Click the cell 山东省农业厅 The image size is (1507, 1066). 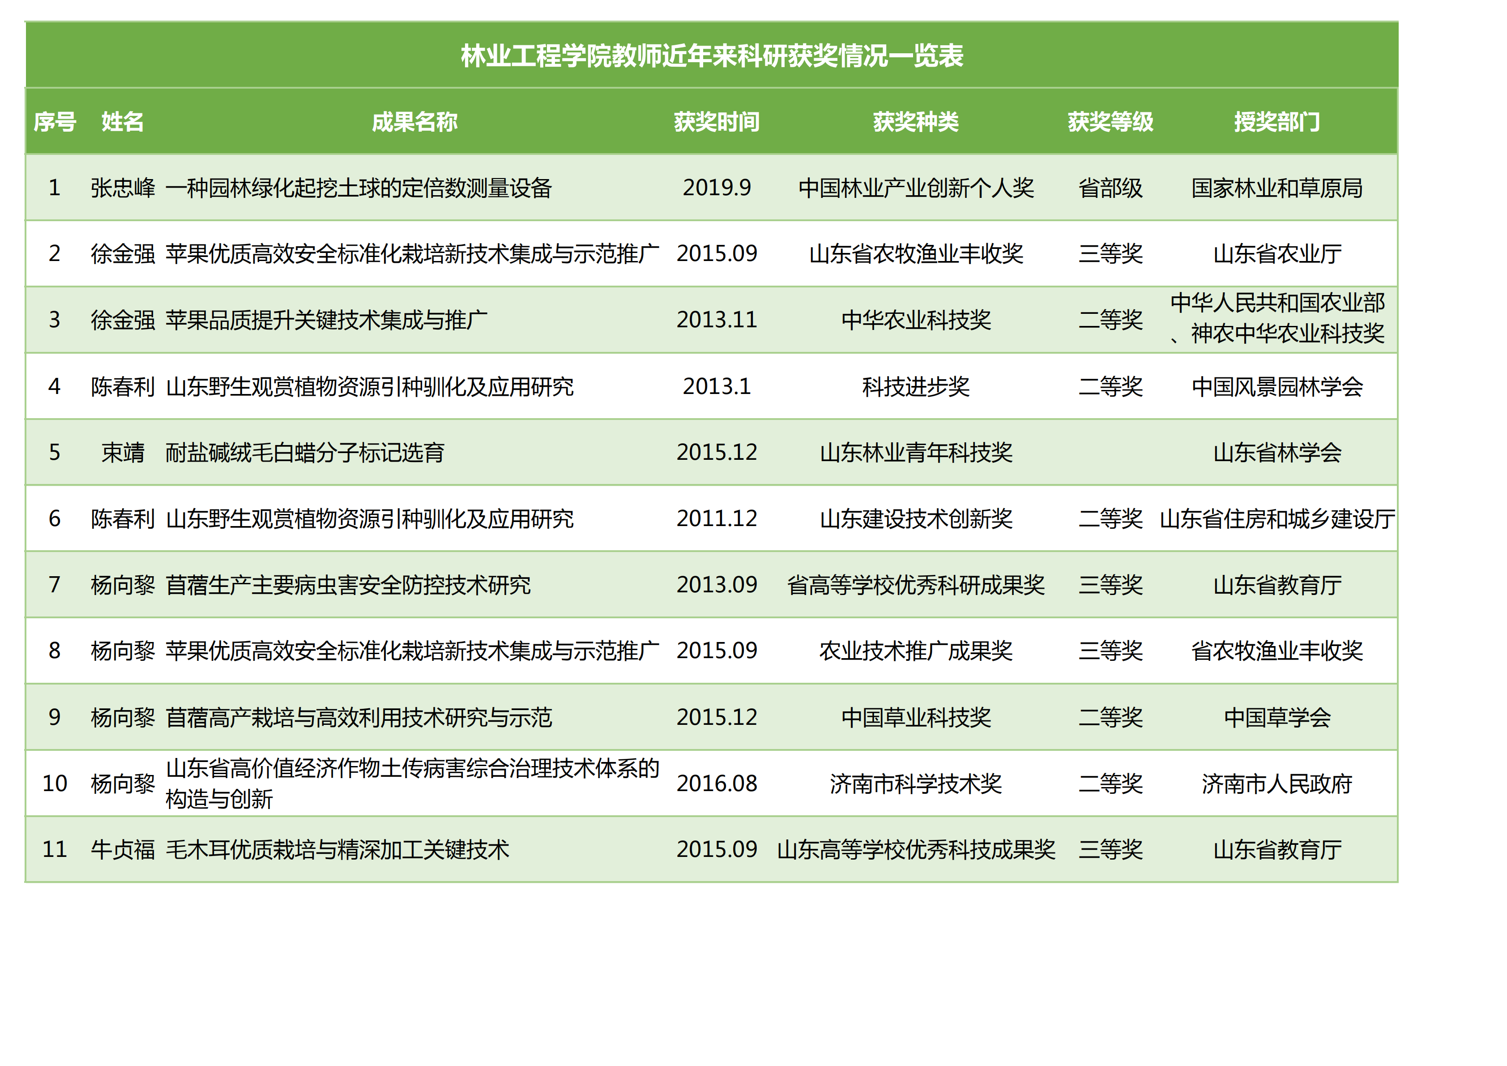coord(1277,253)
